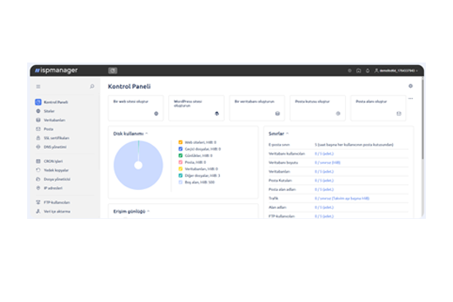Click the notification bell icon in header
Image resolution: width=453 pixels, height=302 pixels.
[x=367, y=71]
